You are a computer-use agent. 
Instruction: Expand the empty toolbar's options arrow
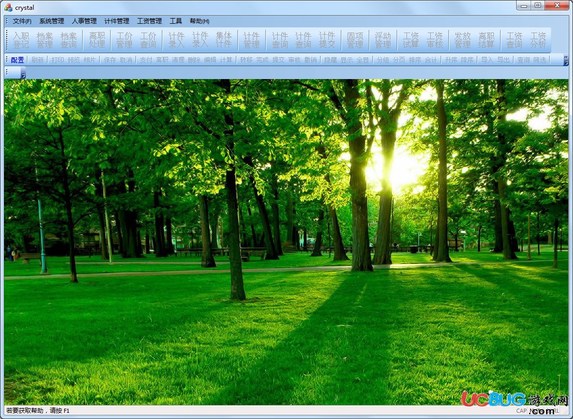[23, 73]
